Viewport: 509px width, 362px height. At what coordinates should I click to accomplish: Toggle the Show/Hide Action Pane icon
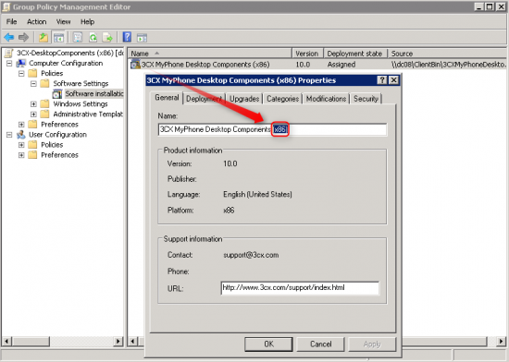pos(142,38)
